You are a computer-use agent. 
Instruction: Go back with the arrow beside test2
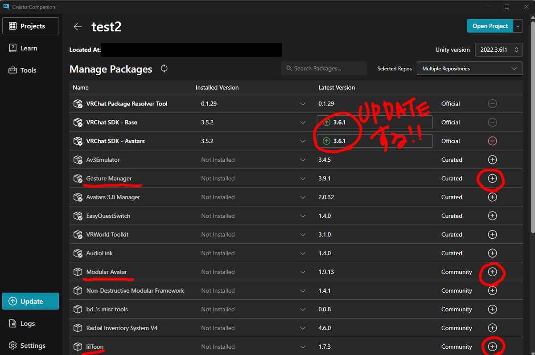coord(78,27)
